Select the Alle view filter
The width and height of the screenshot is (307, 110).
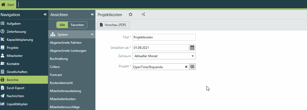coord(62,25)
